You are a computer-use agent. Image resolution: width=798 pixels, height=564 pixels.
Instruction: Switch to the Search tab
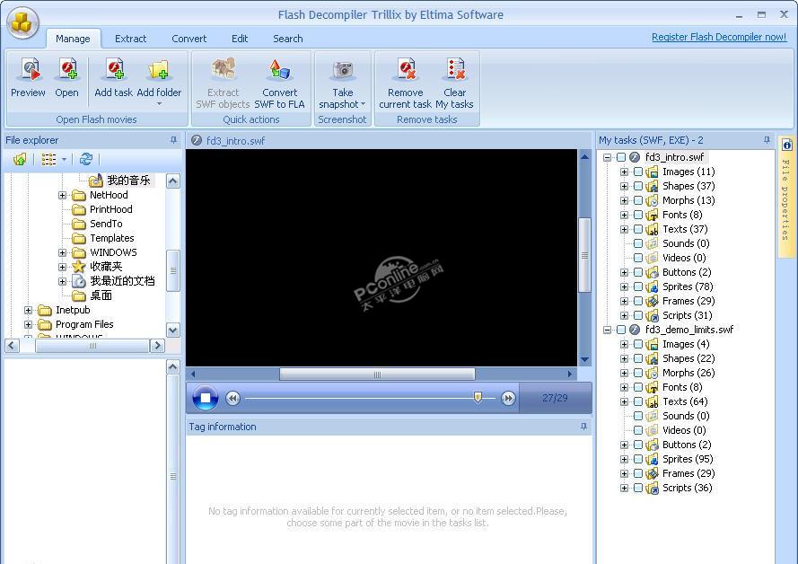click(x=288, y=39)
